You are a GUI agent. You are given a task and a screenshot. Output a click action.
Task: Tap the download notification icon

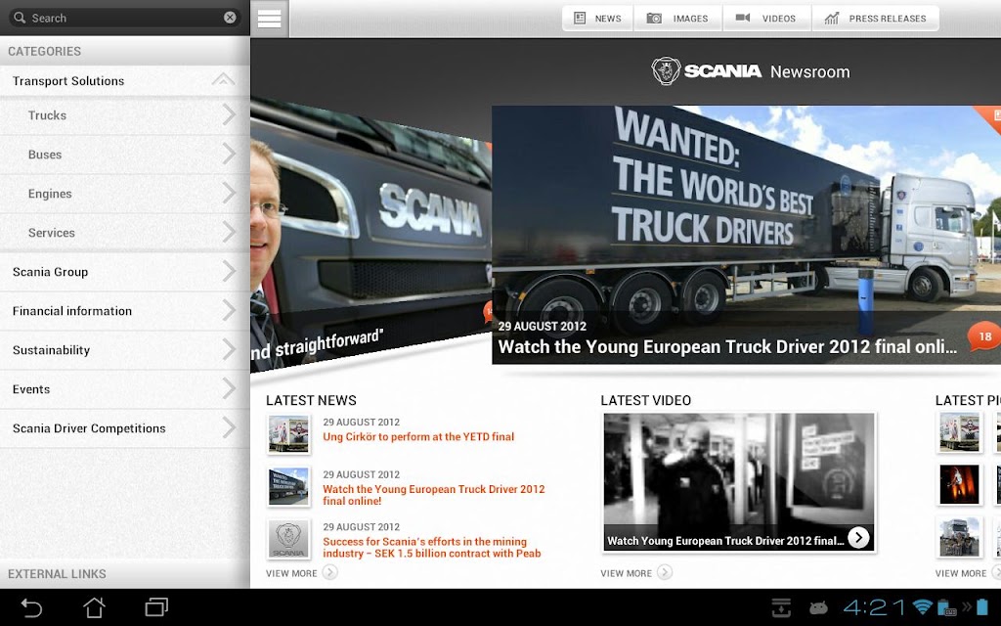[x=781, y=607]
